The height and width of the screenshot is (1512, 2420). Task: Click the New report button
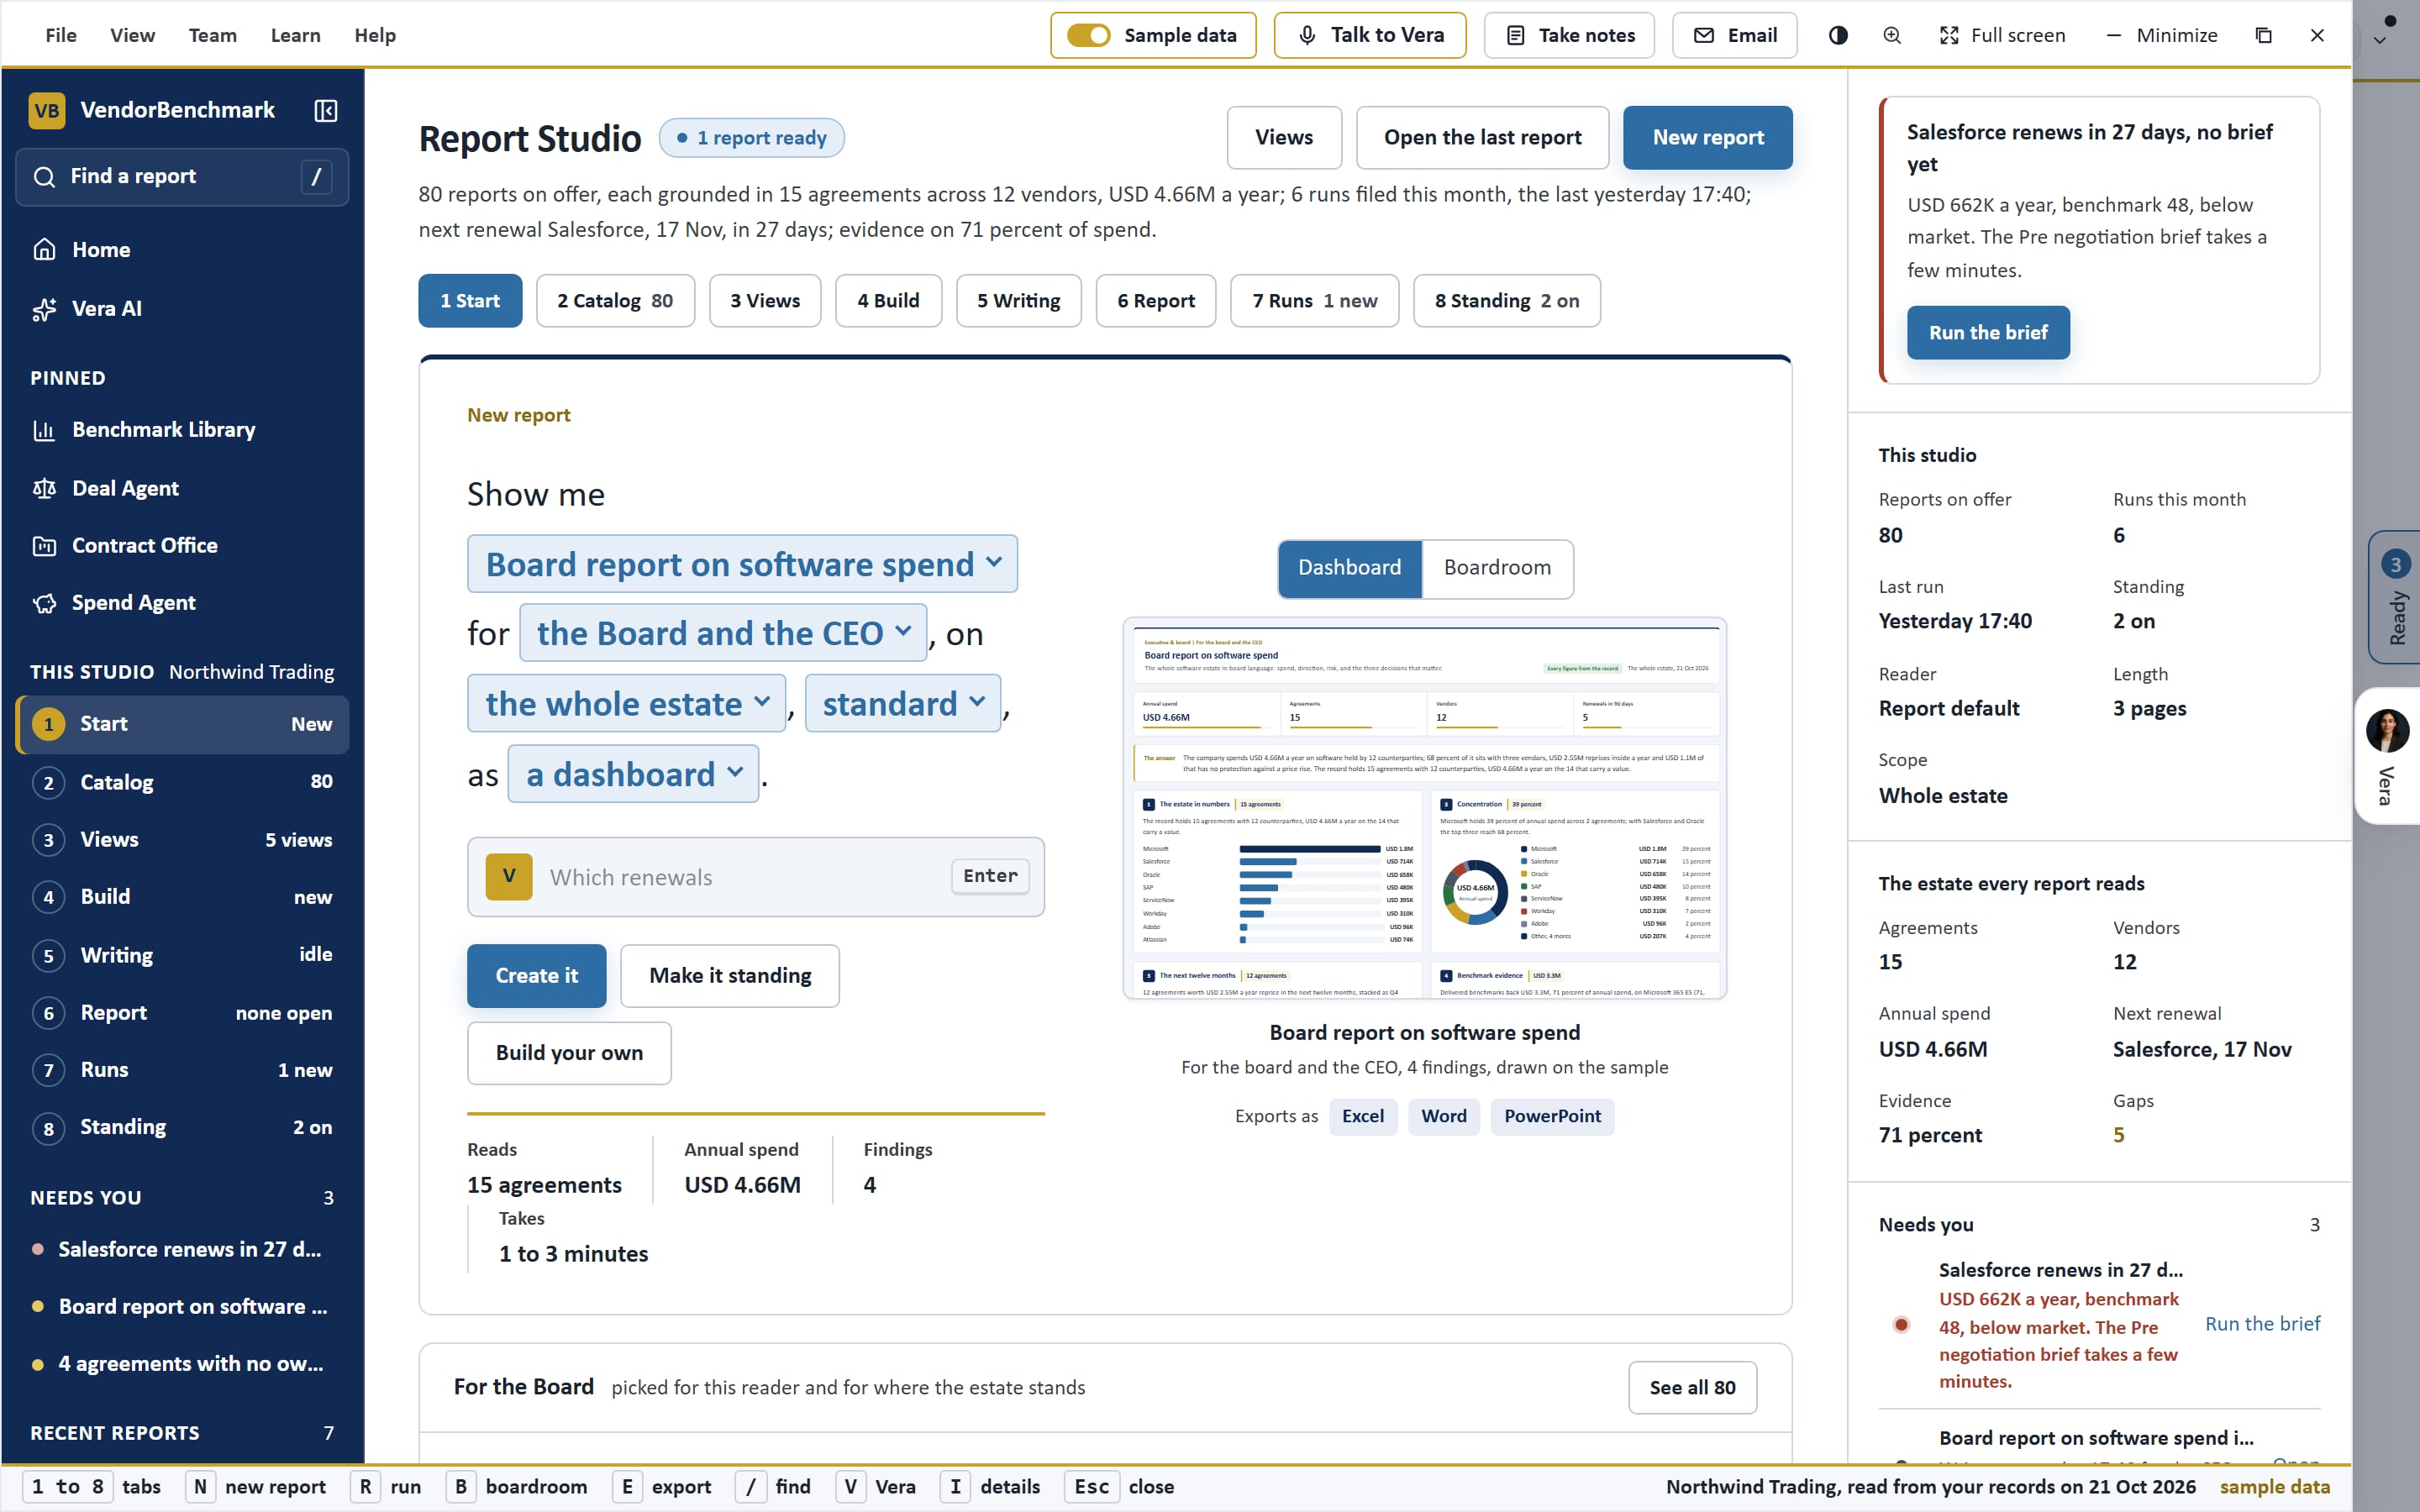click(x=1707, y=138)
